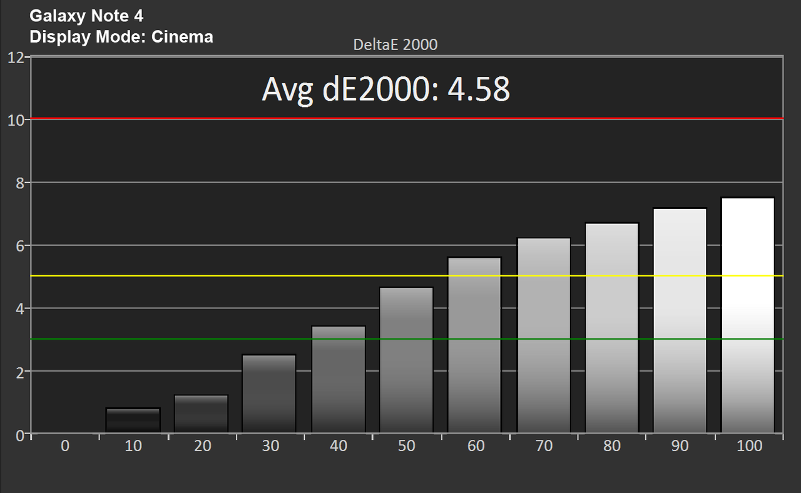Click the x-axis label 90

[x=680, y=446]
